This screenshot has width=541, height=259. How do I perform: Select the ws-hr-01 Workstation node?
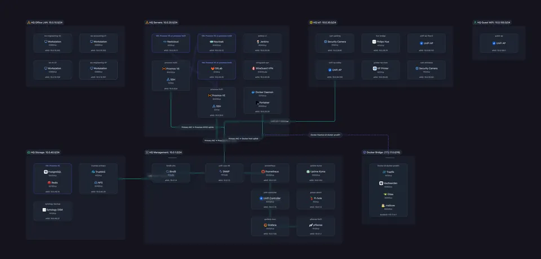pyautogui.click(x=53, y=70)
